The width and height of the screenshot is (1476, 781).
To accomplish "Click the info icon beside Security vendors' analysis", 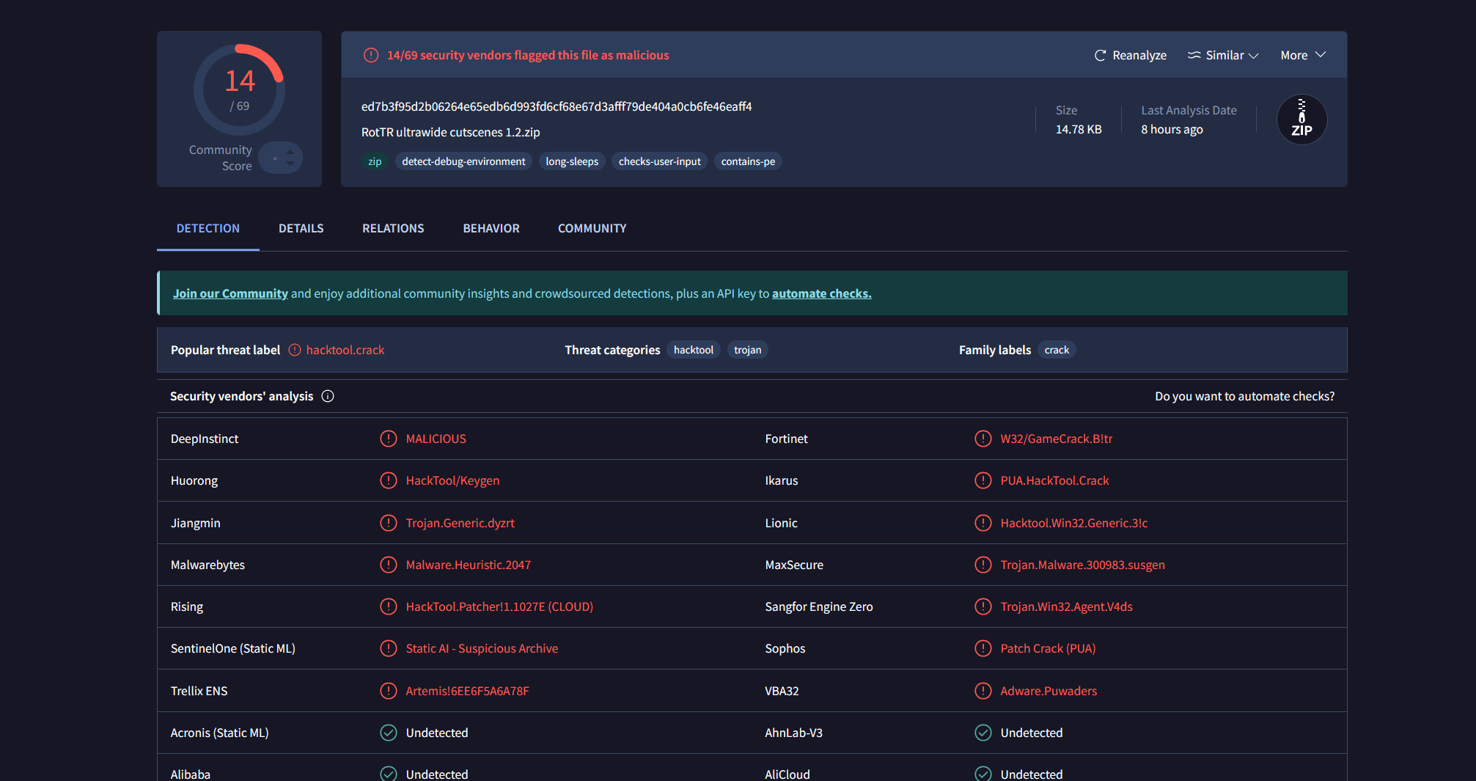I will click(328, 396).
